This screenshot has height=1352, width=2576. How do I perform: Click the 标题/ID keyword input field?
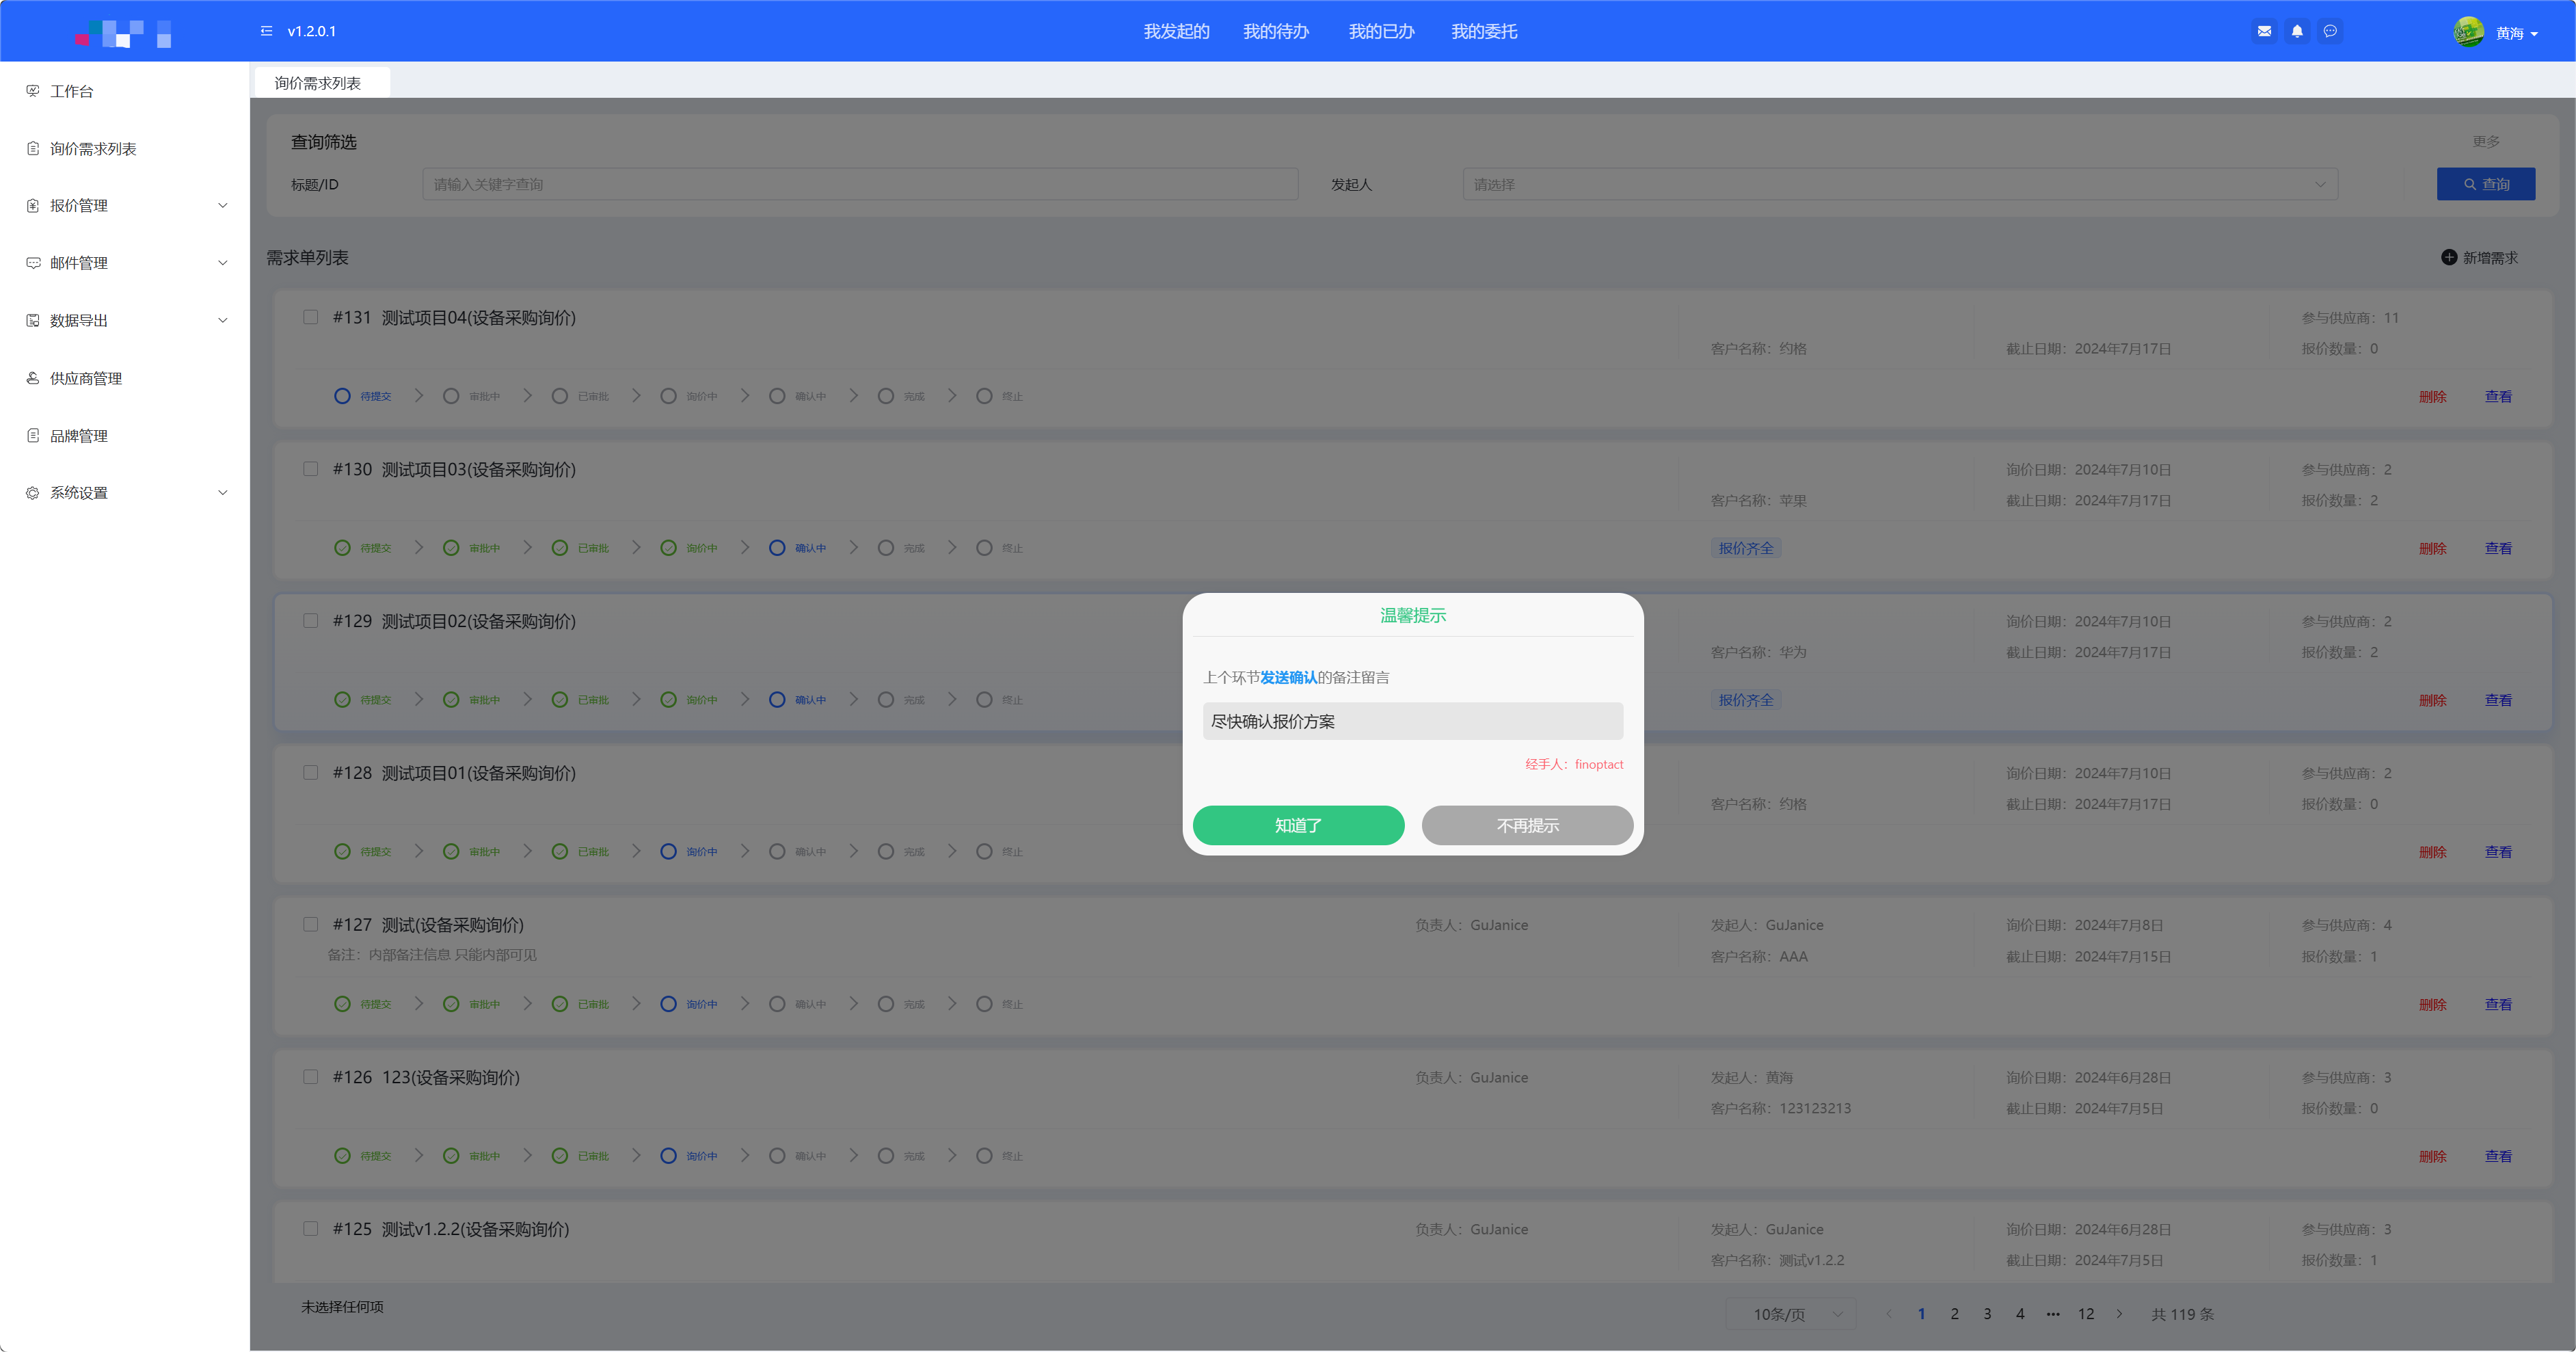(860, 184)
